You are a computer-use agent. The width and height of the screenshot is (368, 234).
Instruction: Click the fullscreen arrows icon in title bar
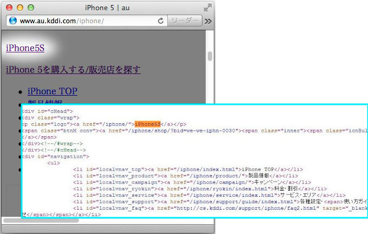(207, 8)
